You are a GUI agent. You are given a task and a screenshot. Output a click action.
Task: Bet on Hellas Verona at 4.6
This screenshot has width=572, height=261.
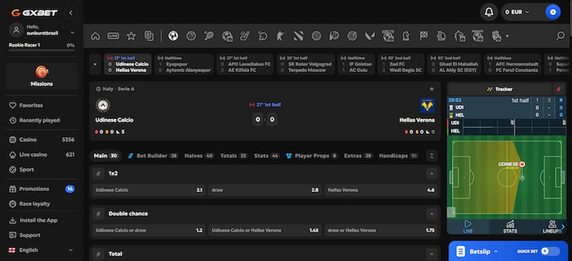pyautogui.click(x=381, y=190)
